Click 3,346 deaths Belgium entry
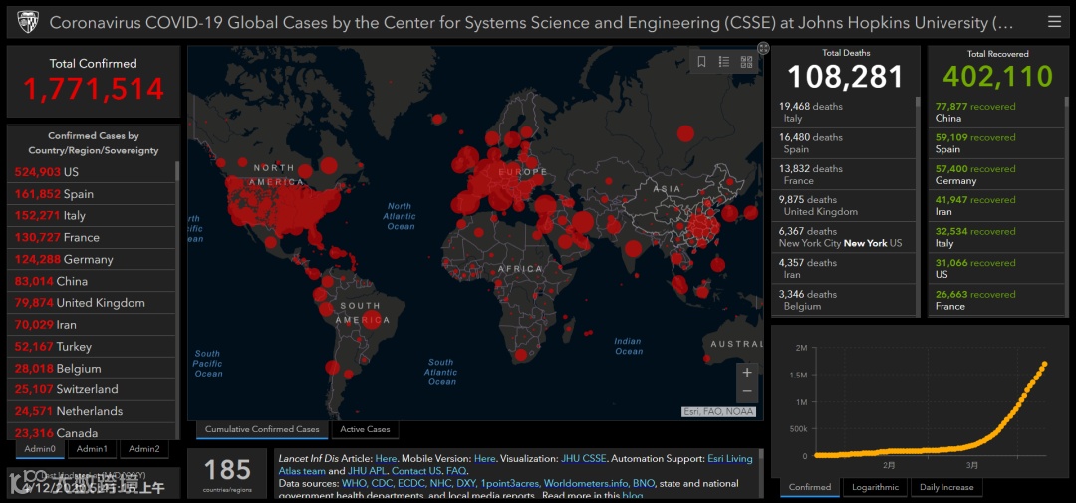1076x503 pixels. click(846, 300)
